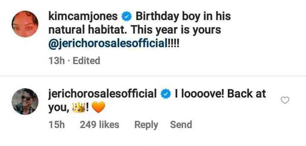The height and width of the screenshot is (146, 306).
Task: Open the kimcamjones username link
Action: 83,17
